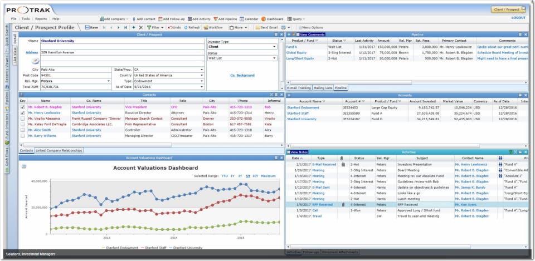
Task: Select the Maximum chart range
Action: 268,176
